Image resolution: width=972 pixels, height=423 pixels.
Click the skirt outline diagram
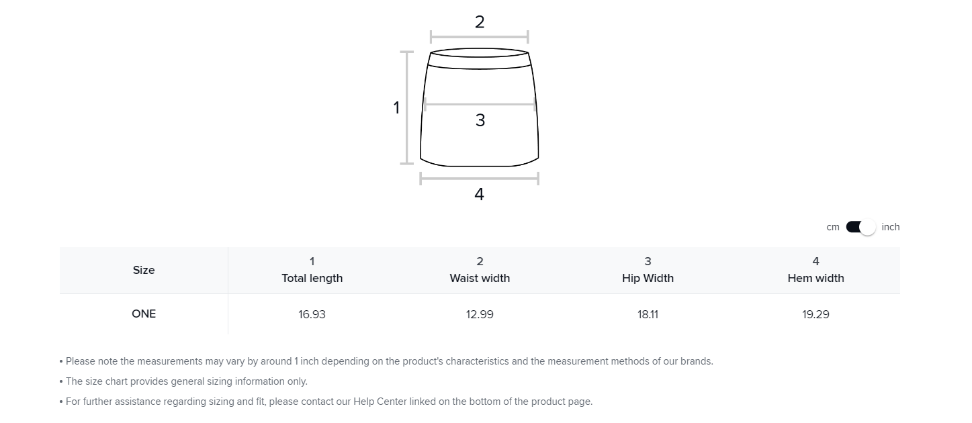480,144
